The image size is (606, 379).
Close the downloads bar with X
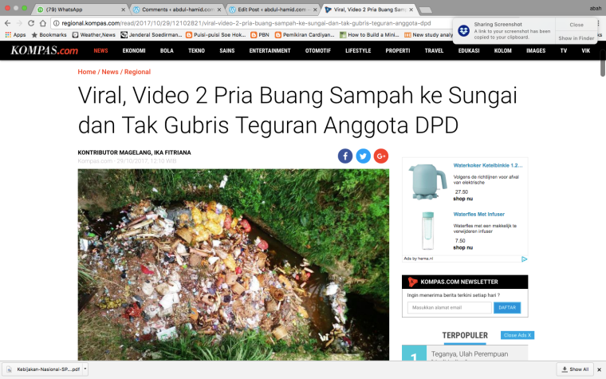click(599, 369)
